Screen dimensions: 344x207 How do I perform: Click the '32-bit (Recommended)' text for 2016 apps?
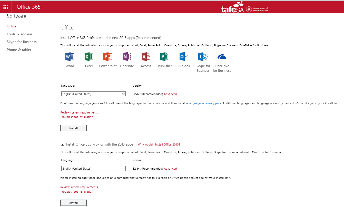pyautogui.click(x=148, y=94)
